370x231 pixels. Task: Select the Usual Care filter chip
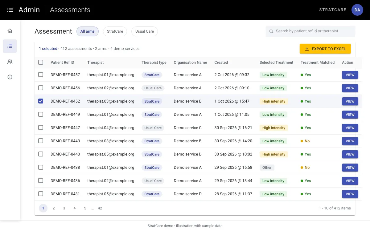coord(145,31)
